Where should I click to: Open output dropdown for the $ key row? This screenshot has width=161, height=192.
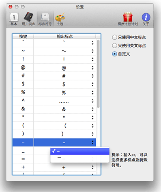[92, 84]
